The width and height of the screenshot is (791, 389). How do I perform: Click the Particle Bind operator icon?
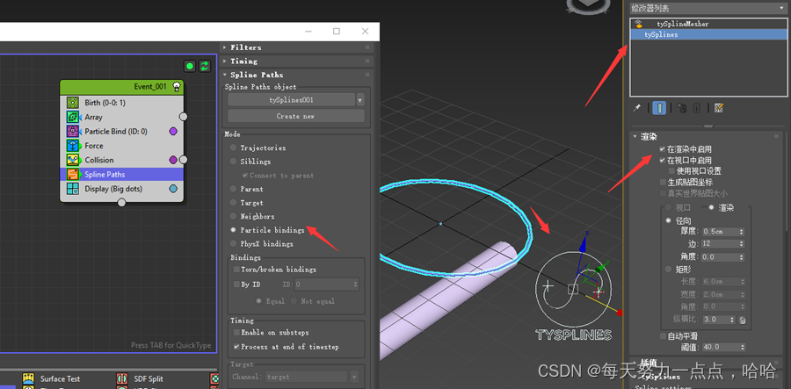(x=73, y=132)
